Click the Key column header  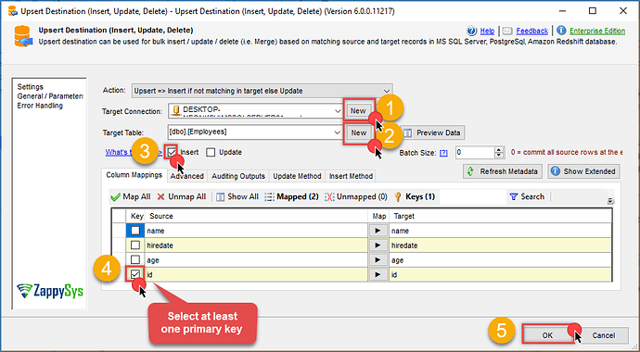click(x=136, y=216)
